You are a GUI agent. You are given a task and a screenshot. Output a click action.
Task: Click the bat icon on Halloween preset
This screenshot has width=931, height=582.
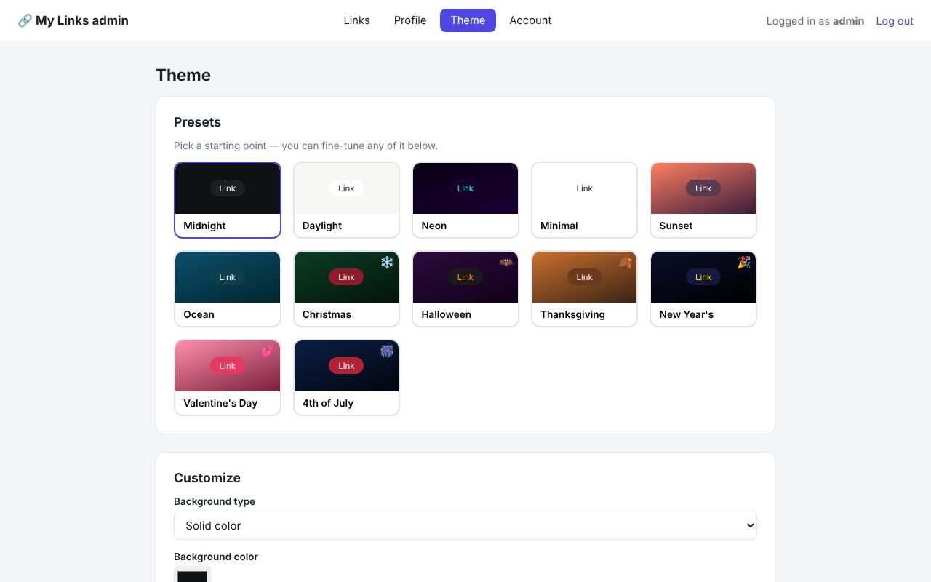coord(506,262)
